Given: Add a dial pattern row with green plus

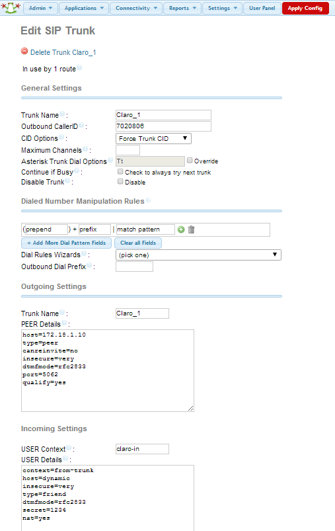Looking at the screenshot, I should point(181,229).
